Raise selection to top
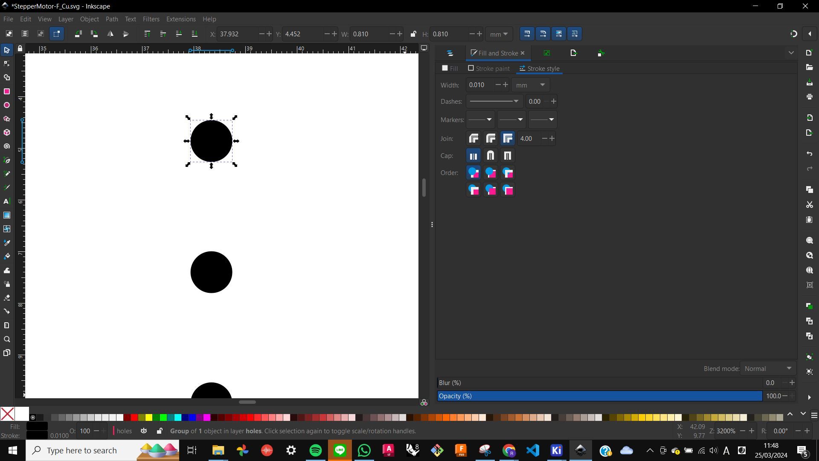The width and height of the screenshot is (819, 461). 147,34
